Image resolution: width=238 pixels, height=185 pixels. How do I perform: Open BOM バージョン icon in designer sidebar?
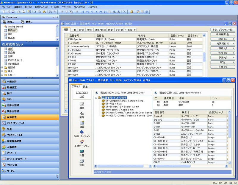82,134
